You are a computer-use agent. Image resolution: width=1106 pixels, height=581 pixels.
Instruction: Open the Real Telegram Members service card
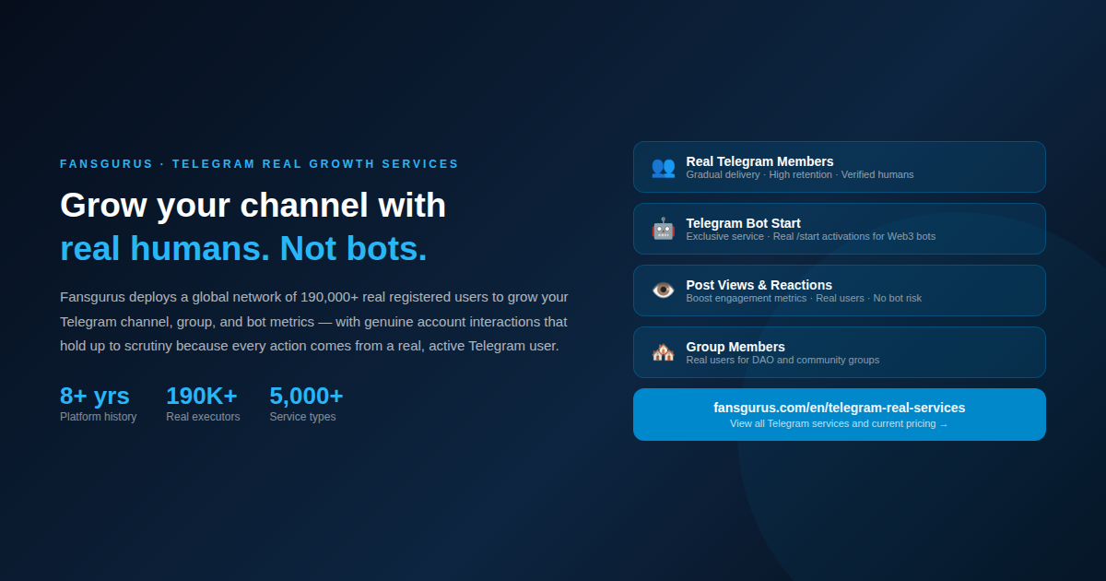(x=839, y=167)
